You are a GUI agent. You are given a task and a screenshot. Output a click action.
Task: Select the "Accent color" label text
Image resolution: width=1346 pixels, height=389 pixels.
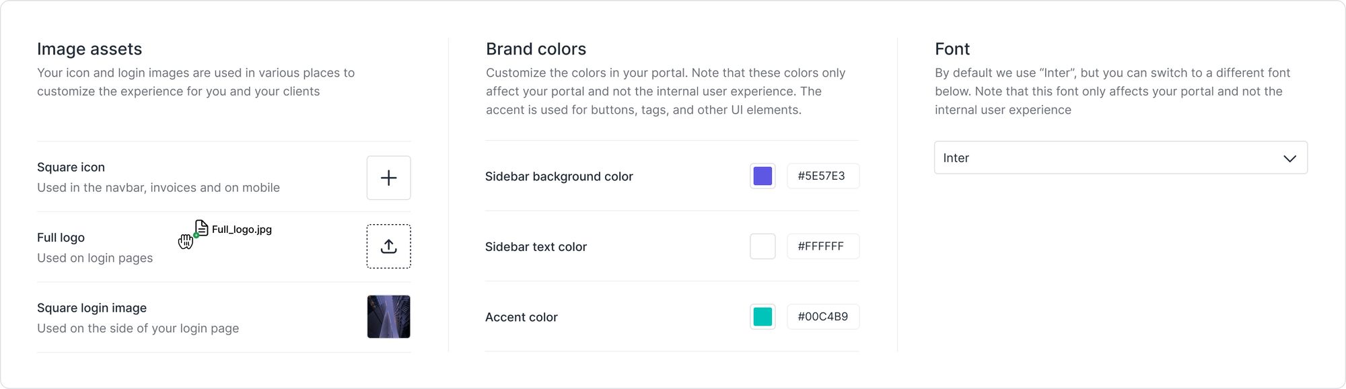(521, 317)
